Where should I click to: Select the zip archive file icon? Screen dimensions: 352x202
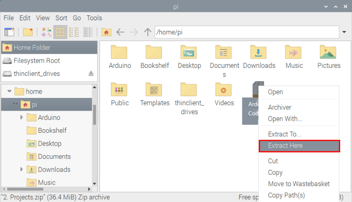click(x=255, y=90)
